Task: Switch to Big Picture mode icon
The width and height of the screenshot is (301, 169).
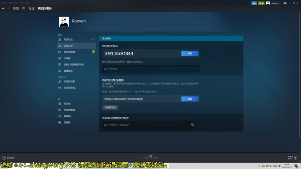Action: [x=285, y=3]
